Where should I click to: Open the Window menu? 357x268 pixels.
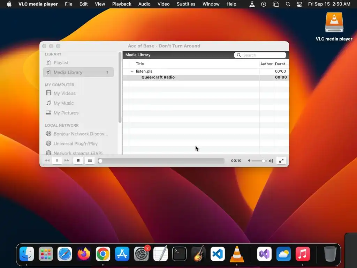point(211,4)
